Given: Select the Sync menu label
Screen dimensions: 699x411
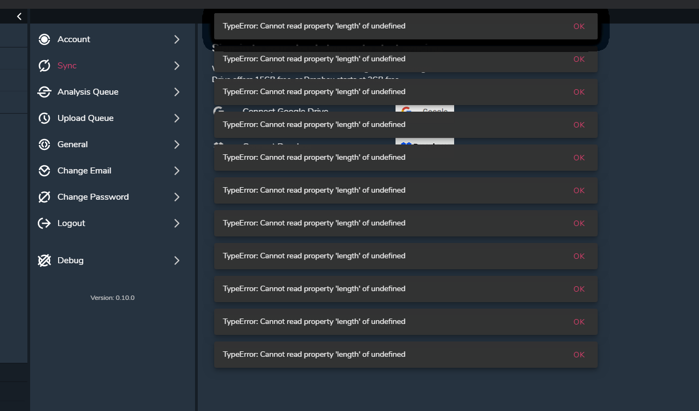Looking at the screenshot, I should pos(67,66).
